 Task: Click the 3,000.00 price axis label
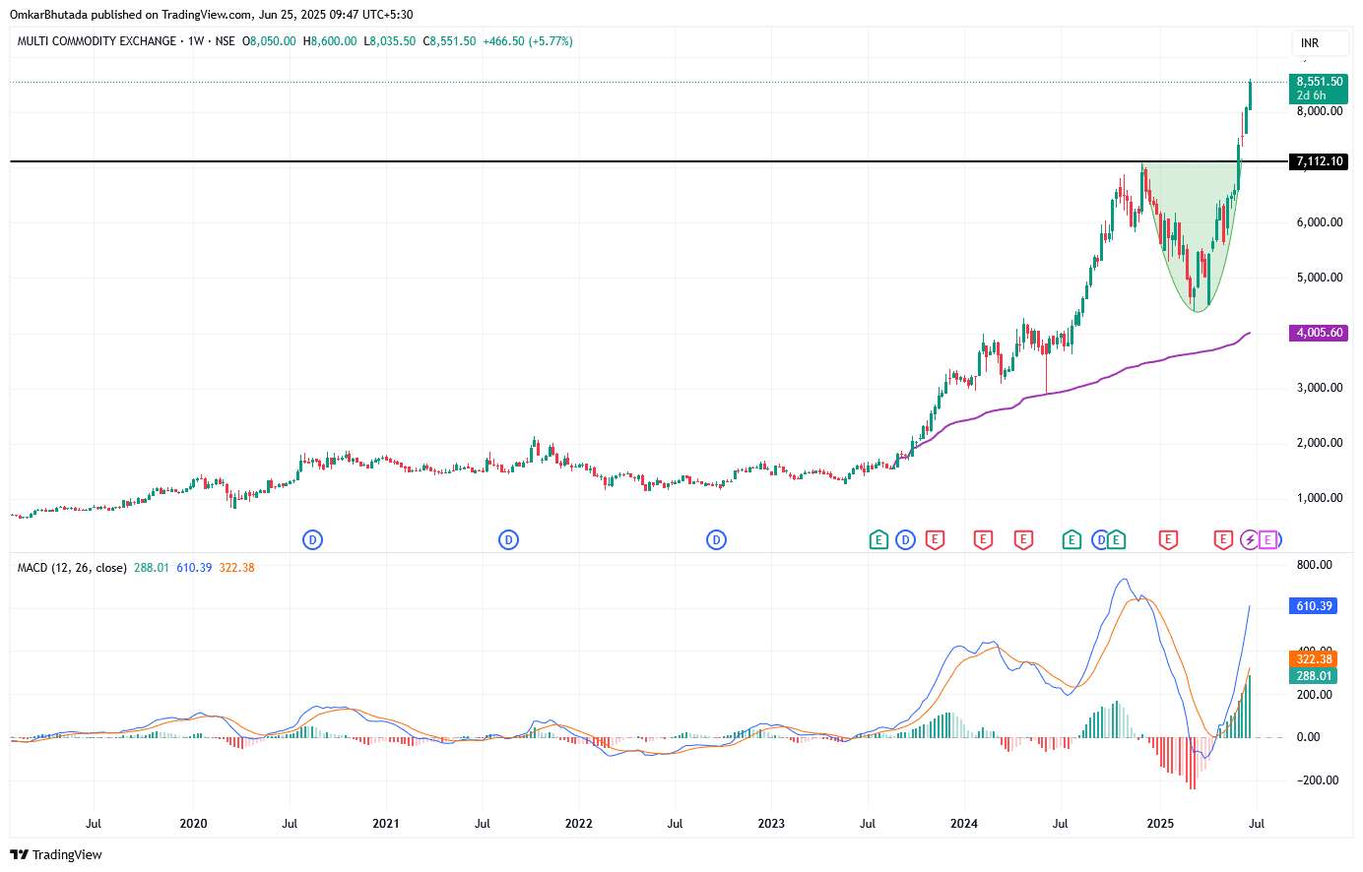(x=1320, y=388)
